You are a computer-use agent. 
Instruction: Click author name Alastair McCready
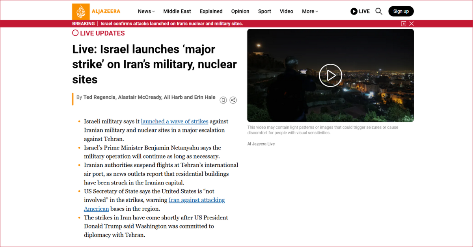[x=140, y=97]
